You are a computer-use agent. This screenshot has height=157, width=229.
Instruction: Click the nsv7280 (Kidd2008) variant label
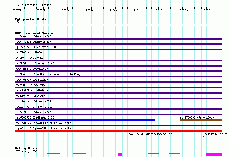tap(29, 52)
